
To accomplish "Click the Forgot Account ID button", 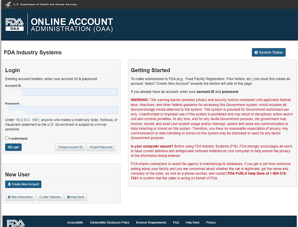I will point(70,147).
